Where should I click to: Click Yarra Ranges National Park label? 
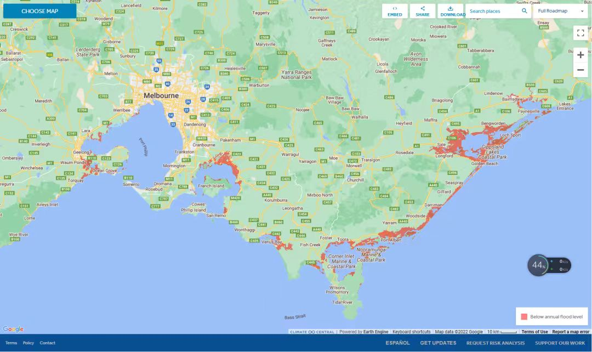[297, 75]
